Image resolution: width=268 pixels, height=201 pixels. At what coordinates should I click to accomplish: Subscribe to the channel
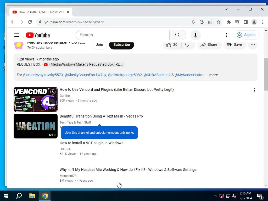(121, 45)
